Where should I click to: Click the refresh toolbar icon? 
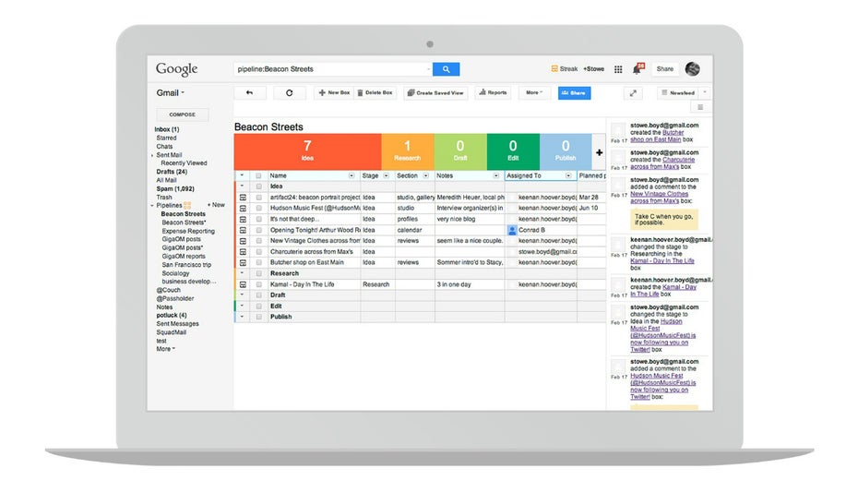tap(289, 92)
